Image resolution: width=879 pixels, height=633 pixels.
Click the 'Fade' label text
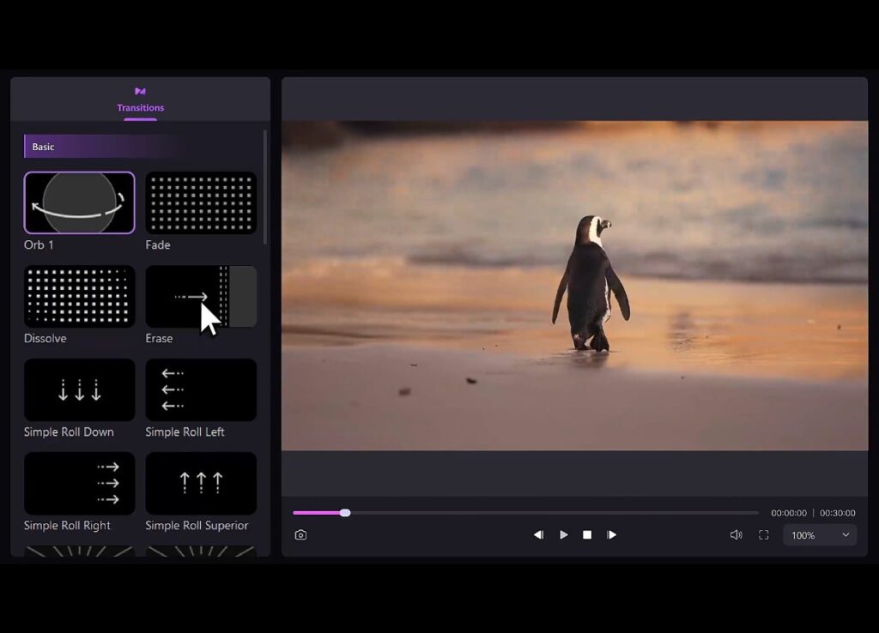[158, 244]
